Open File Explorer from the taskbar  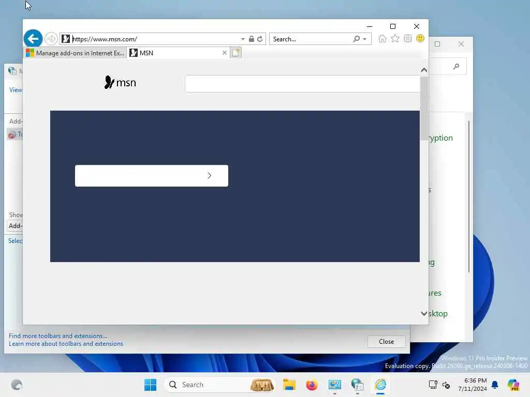coord(289,385)
